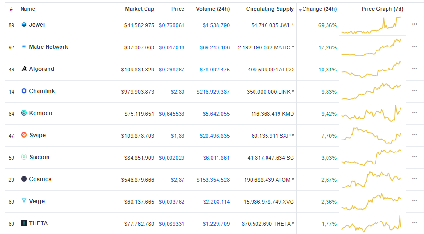Click Verge price $0,003762
The height and width of the screenshot is (234, 424).
171,202
